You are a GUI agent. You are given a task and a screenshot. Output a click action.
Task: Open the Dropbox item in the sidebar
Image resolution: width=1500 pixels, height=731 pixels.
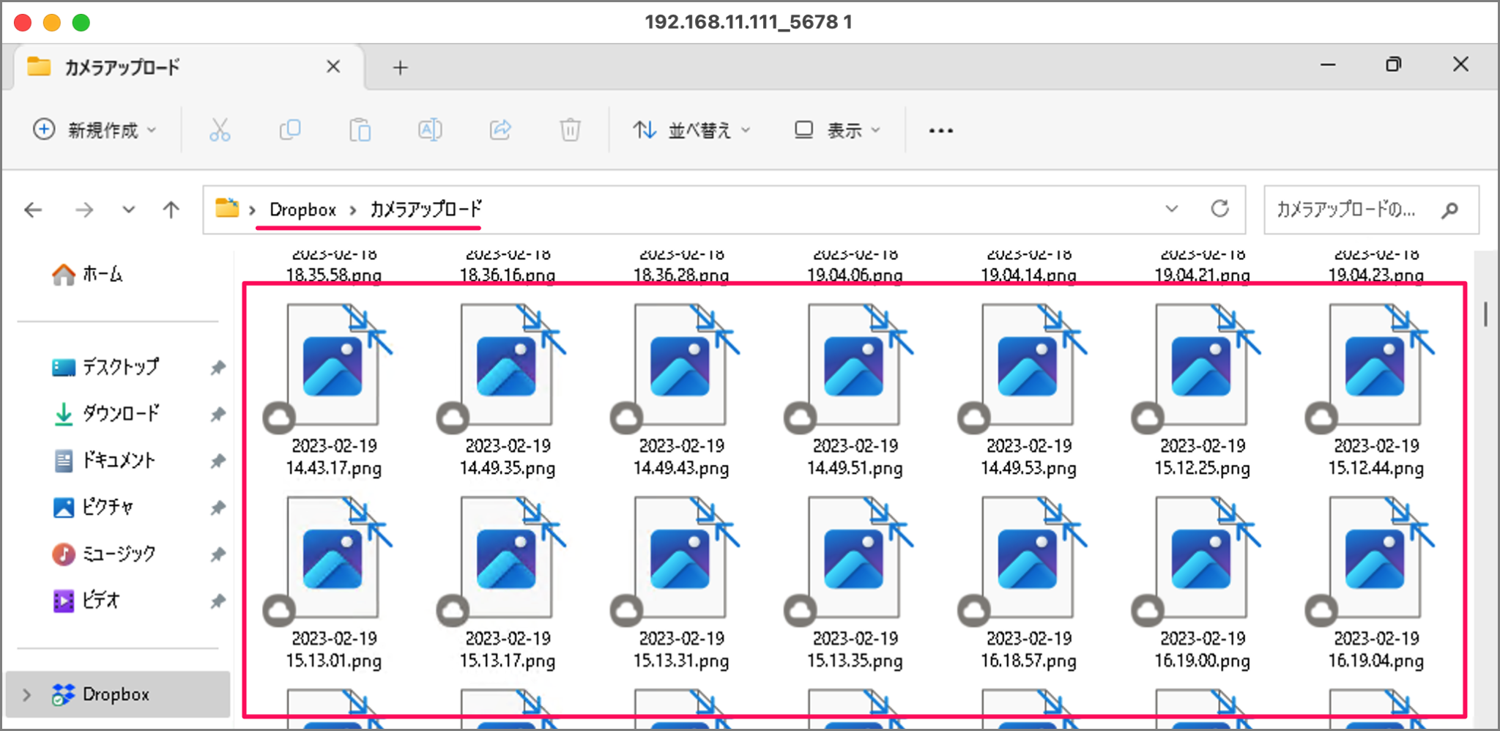point(117,694)
